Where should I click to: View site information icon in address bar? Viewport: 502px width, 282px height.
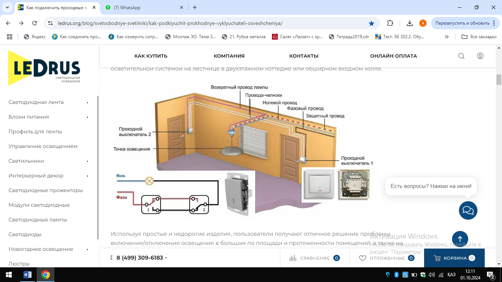click(51, 23)
